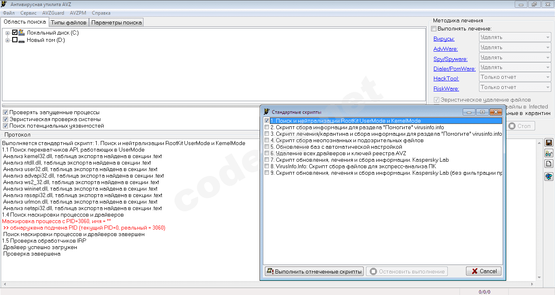This screenshot has height=295, width=555.
Task: Click the Cancel button in scripts dialog
Action: [483, 271]
